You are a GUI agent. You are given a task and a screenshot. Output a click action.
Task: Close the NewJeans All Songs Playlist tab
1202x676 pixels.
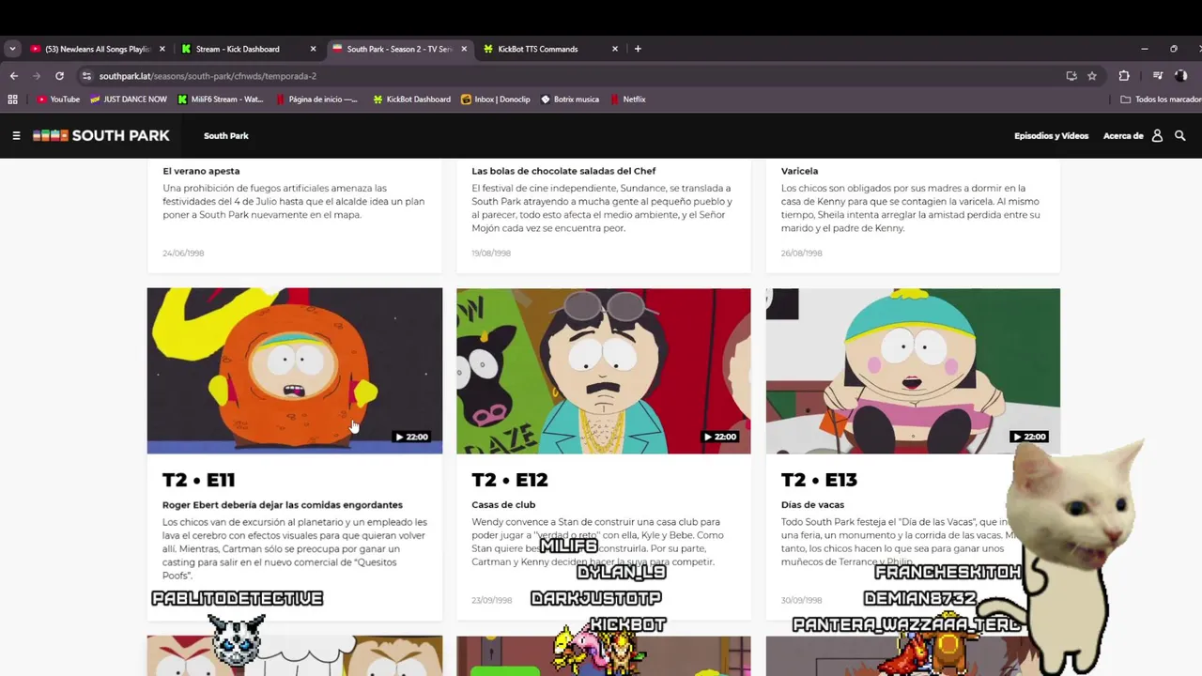tap(162, 49)
